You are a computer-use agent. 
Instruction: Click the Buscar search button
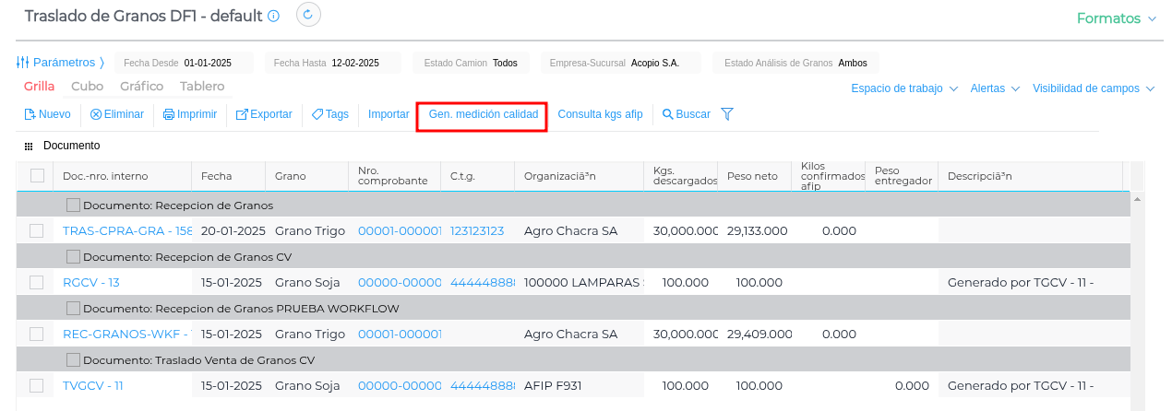point(687,114)
